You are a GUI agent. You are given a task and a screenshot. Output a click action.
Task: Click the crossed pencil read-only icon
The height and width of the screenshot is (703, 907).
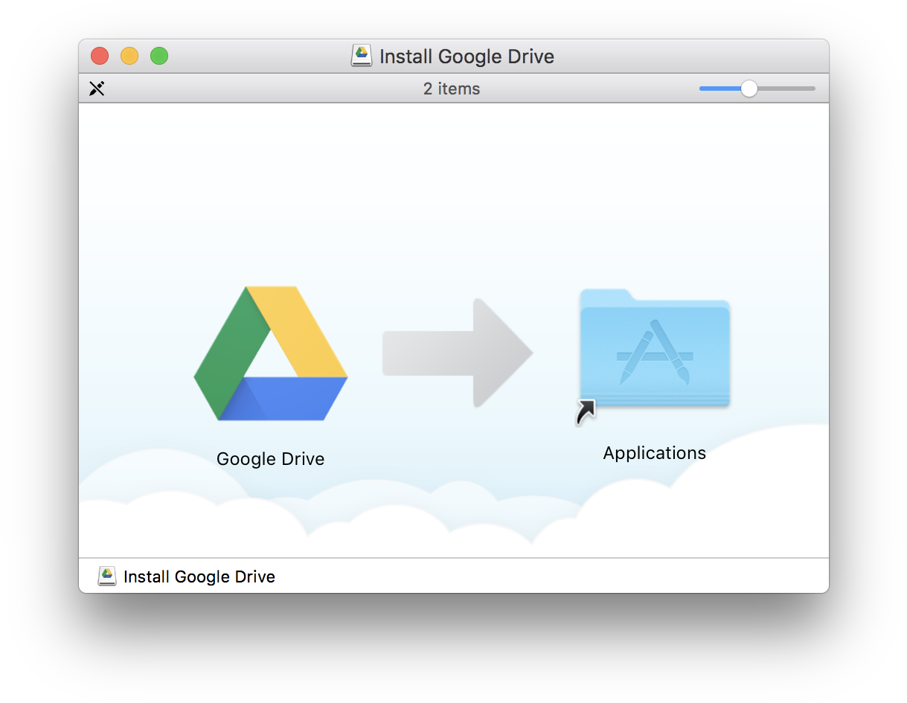pos(97,89)
